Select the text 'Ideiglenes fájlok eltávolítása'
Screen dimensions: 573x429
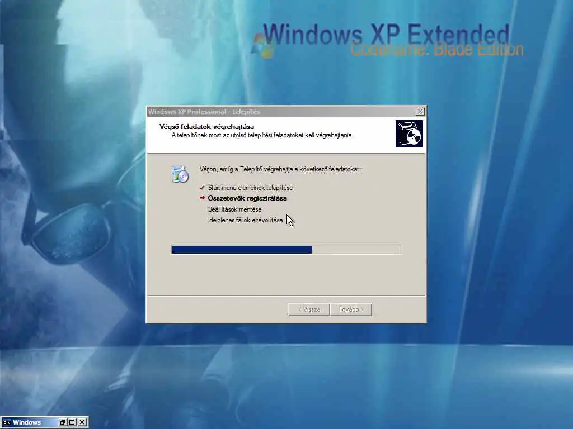(245, 220)
